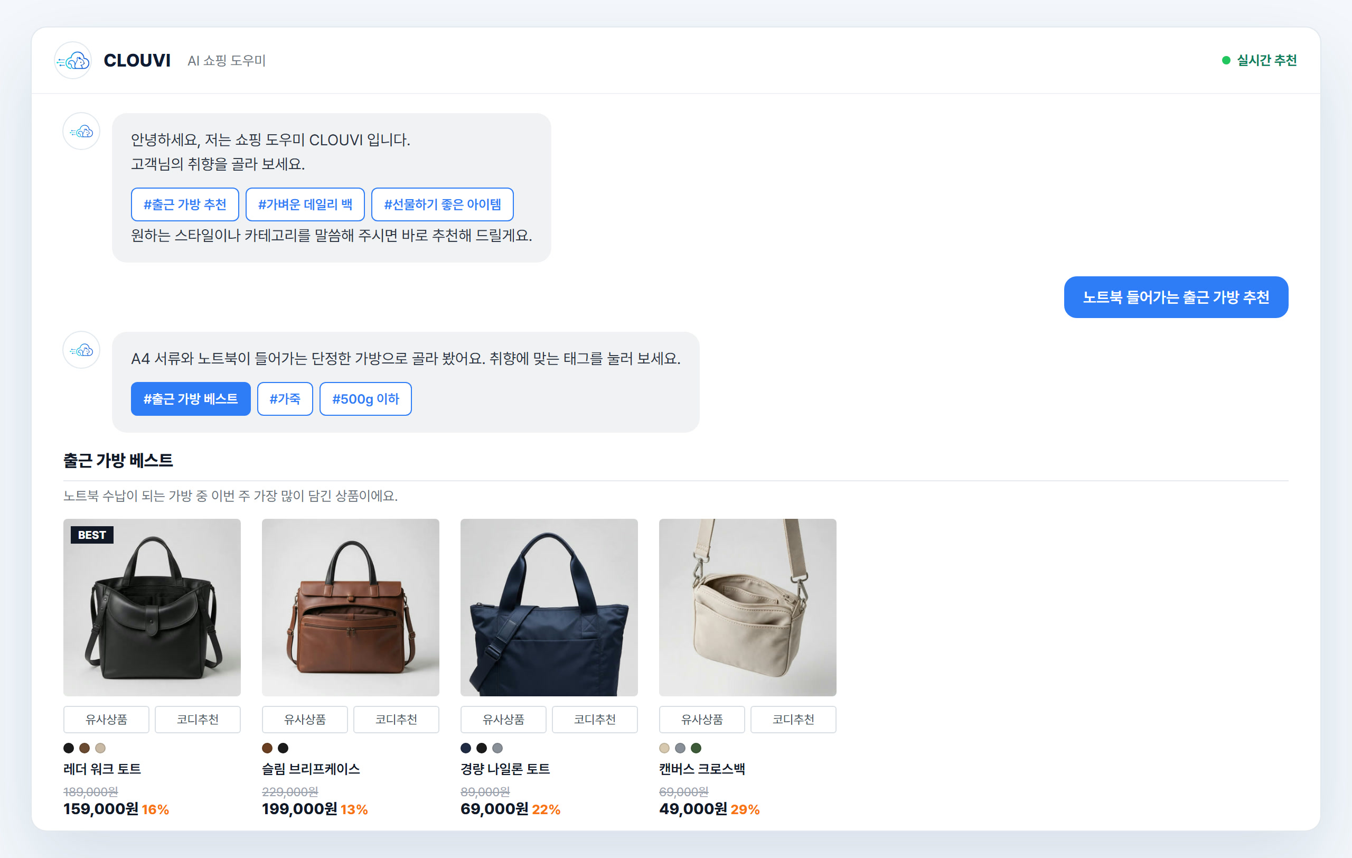
Task: Toggle the #출근 가방 베스트 filter tag
Action: [x=190, y=399]
